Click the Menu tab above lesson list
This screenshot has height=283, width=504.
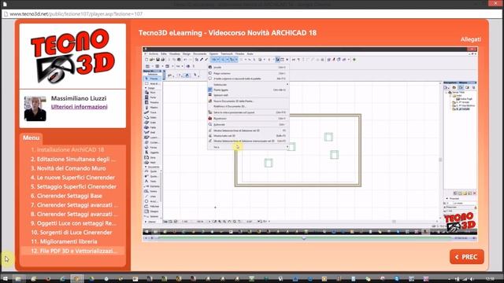31,138
